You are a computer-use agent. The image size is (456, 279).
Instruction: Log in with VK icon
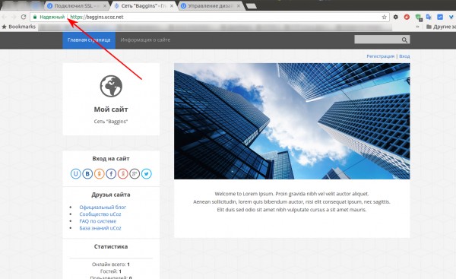(x=87, y=173)
